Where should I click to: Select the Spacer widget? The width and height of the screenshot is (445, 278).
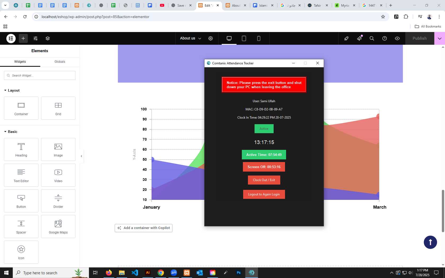[21, 226]
